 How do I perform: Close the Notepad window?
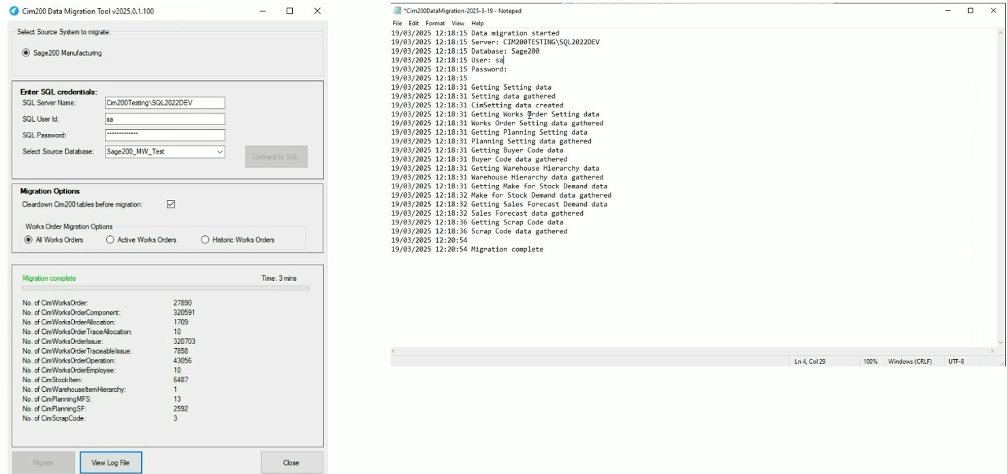point(993,11)
